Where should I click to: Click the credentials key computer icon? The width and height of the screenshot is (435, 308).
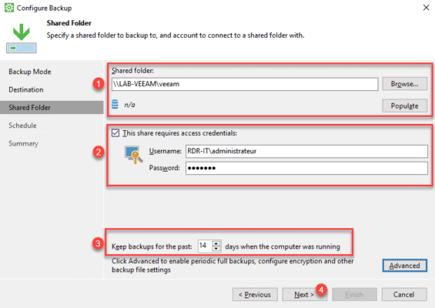(134, 155)
